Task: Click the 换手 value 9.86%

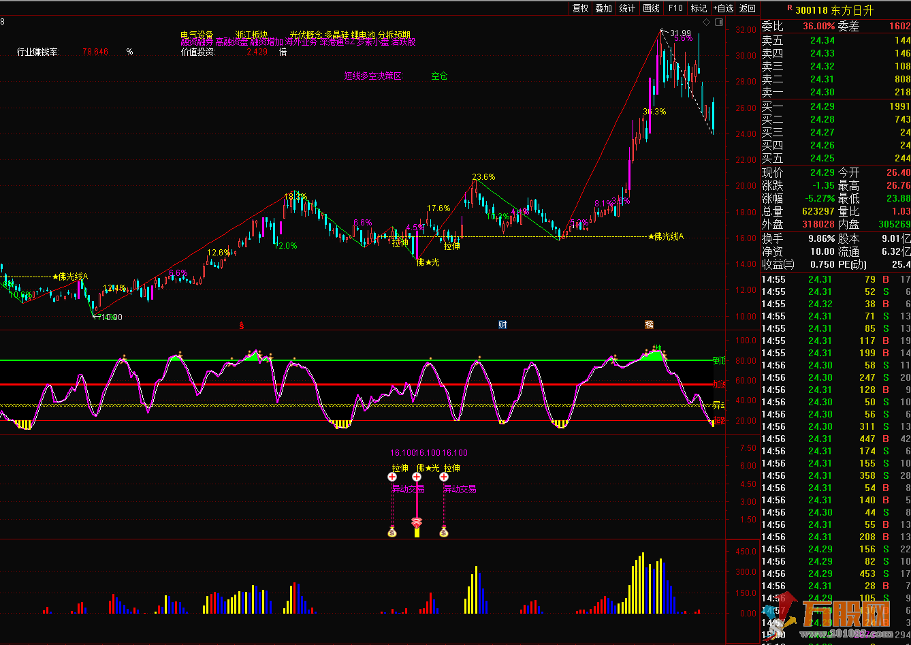Action: pyautogui.click(x=821, y=239)
